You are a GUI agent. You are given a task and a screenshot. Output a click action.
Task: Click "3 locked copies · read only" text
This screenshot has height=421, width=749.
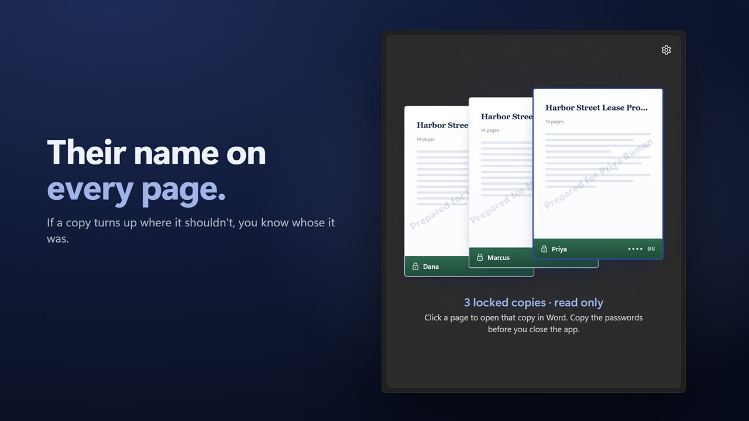point(534,302)
